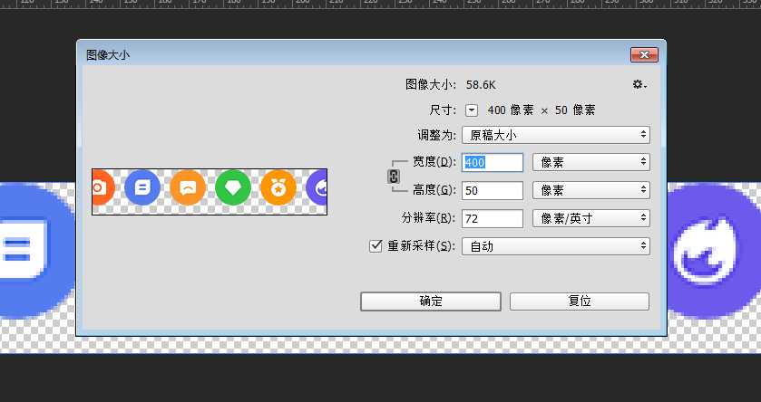Uncheck the 重新采样 checkbox

[x=376, y=246]
